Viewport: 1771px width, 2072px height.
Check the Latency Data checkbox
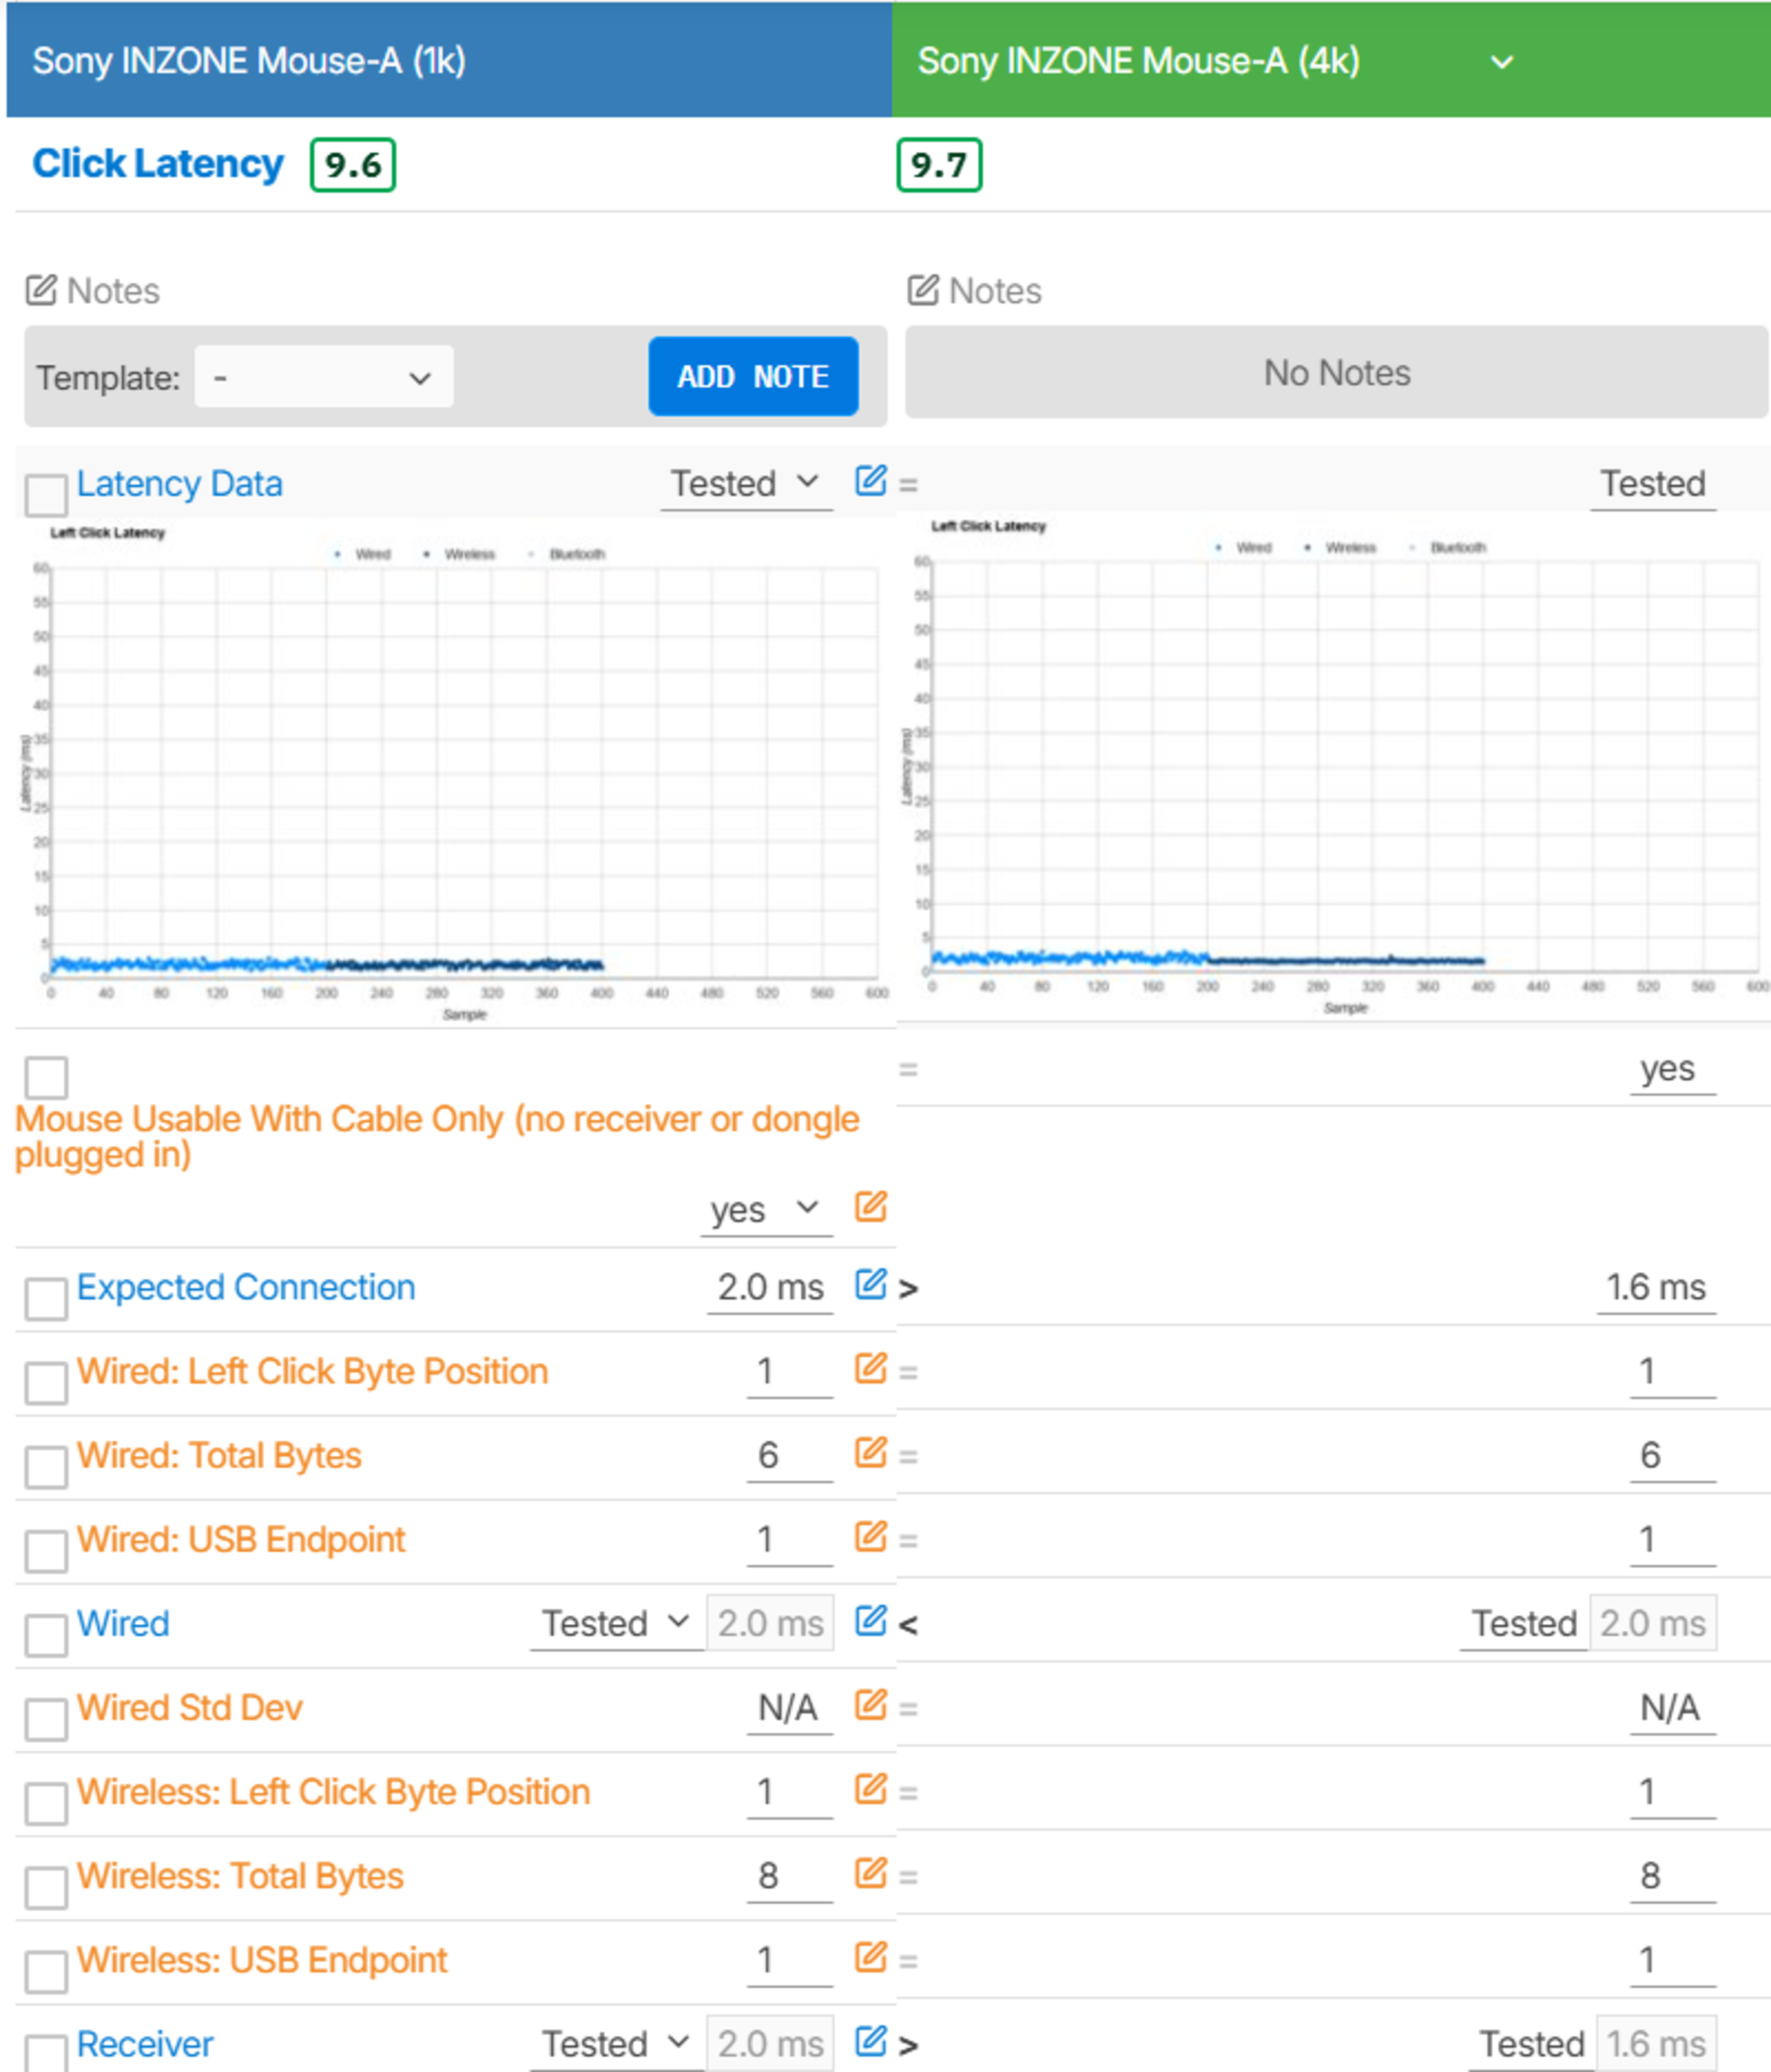pyautogui.click(x=46, y=494)
